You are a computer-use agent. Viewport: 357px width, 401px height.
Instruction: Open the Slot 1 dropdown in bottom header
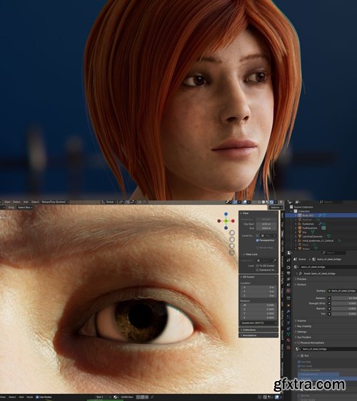(103, 397)
